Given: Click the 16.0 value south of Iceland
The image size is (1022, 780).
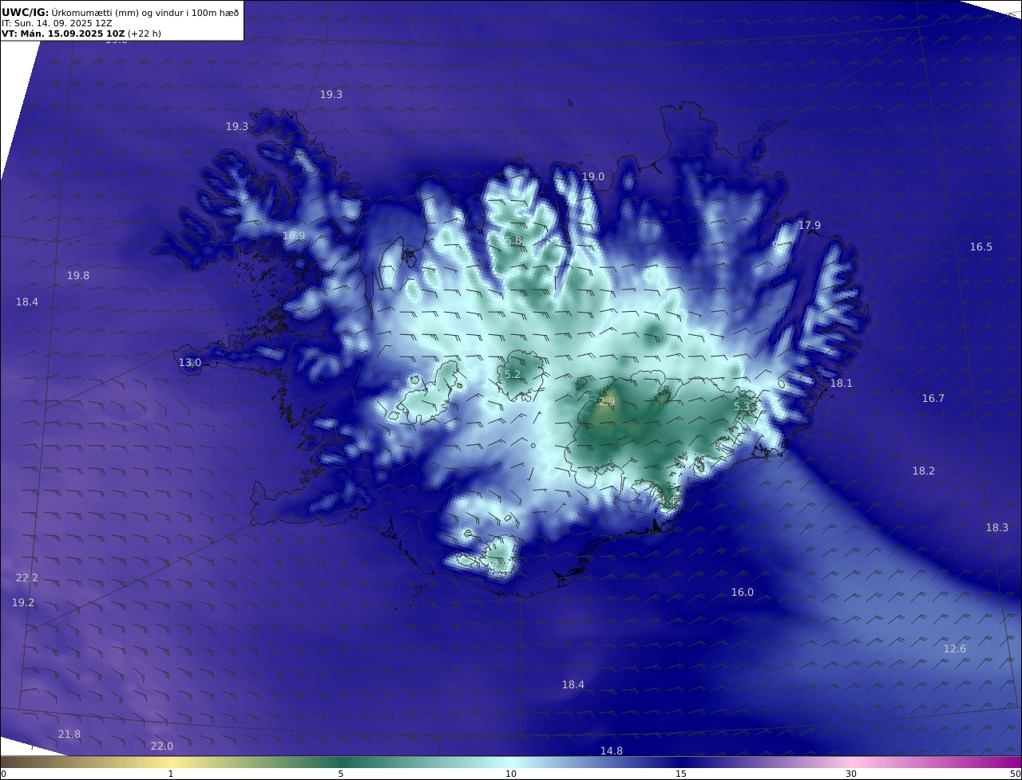Looking at the screenshot, I should pos(743,593).
